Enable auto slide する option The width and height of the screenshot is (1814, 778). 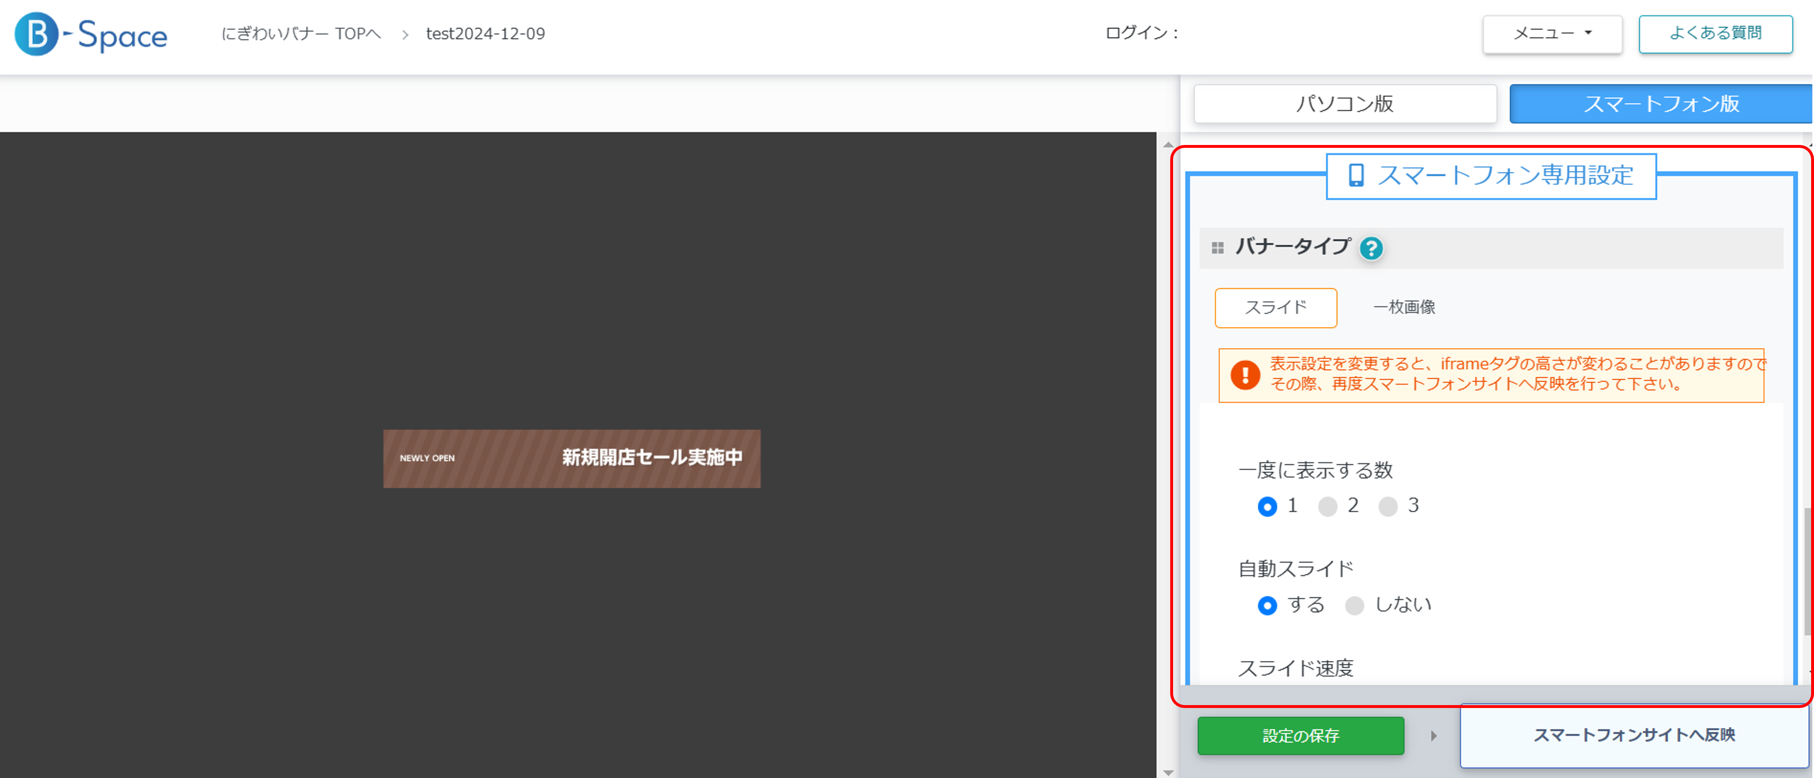pyautogui.click(x=1267, y=605)
